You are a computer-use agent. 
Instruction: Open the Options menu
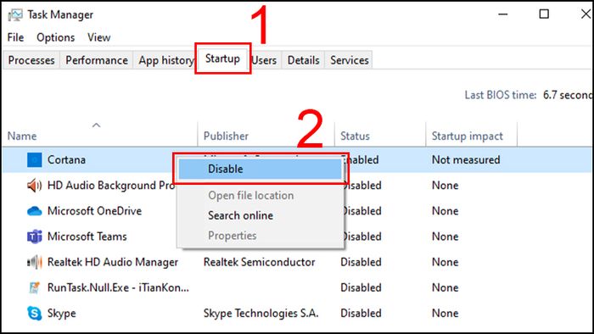click(56, 37)
